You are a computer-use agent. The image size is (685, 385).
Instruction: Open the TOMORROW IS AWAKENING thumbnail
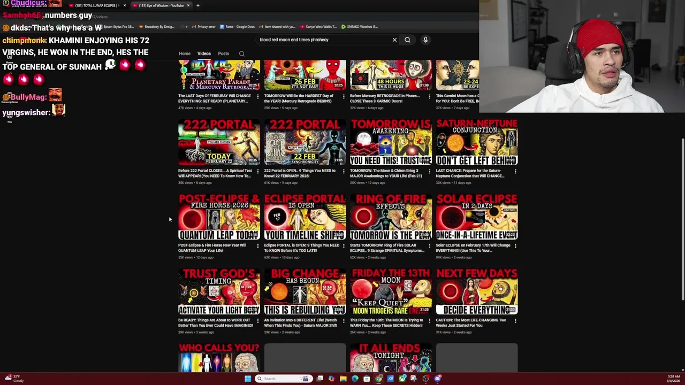click(x=391, y=142)
